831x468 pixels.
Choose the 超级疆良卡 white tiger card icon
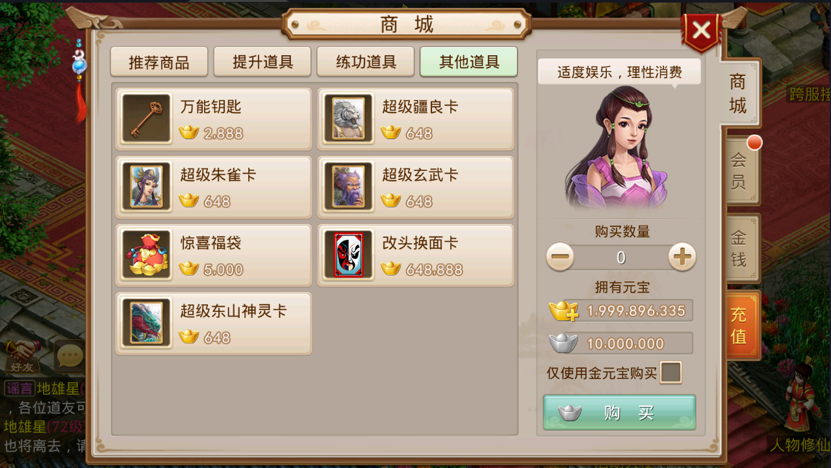coord(348,119)
